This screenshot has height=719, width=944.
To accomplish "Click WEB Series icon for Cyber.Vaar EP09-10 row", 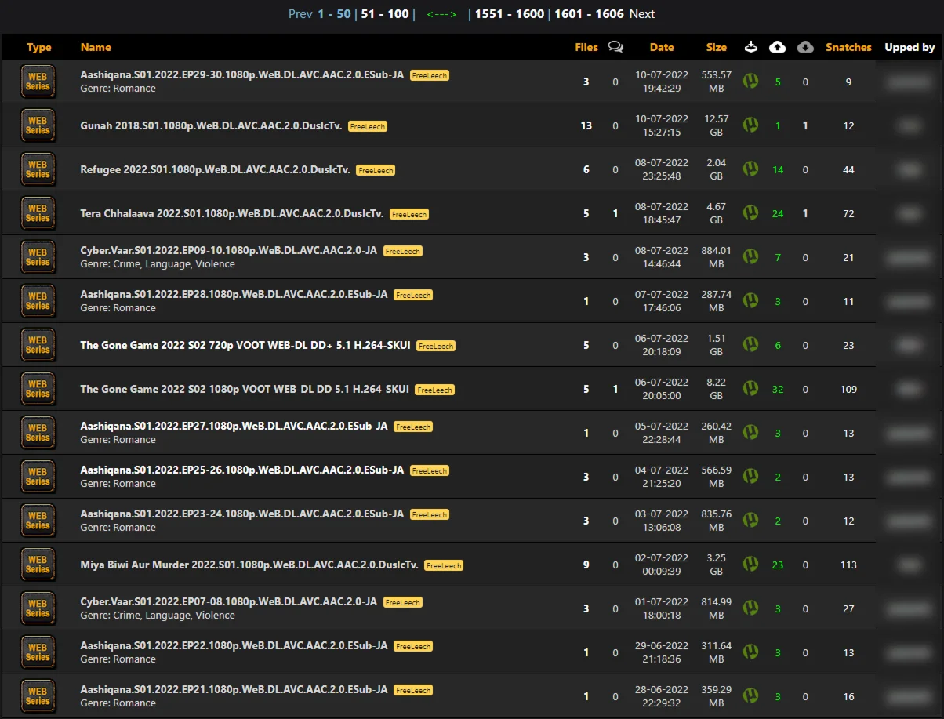I will coord(38,257).
